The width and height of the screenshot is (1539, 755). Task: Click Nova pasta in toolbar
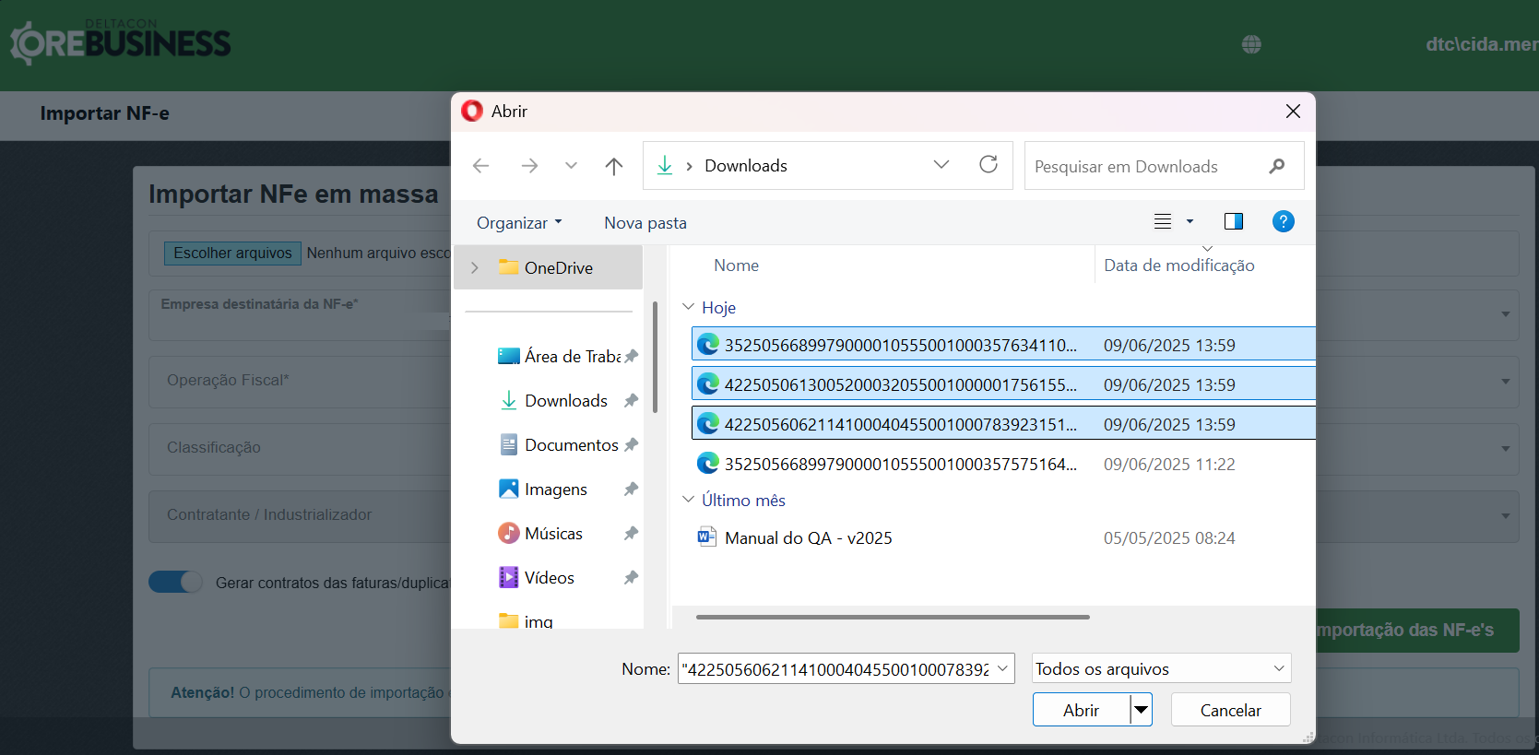coord(645,223)
